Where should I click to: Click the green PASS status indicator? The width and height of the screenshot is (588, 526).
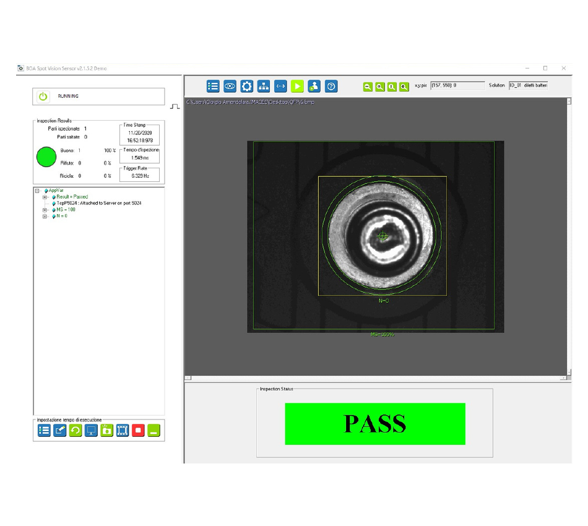coord(374,424)
